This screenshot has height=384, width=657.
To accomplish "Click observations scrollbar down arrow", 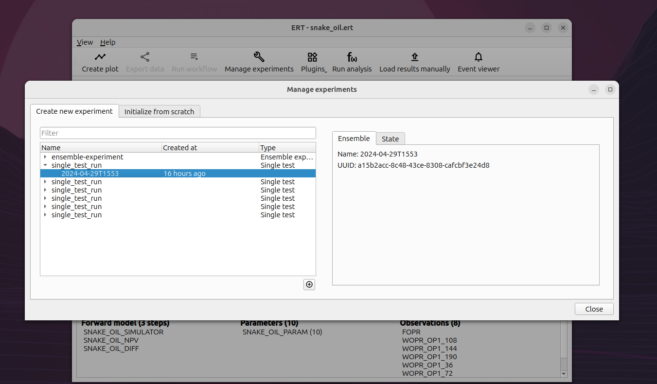I will (564, 374).
